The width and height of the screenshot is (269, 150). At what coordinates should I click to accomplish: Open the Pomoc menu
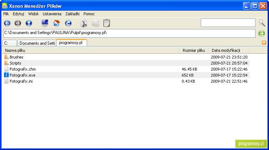(89, 14)
